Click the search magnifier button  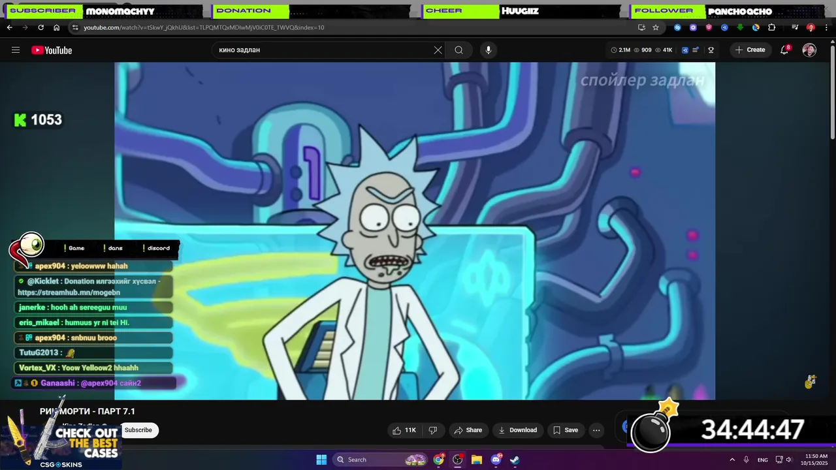(x=459, y=50)
